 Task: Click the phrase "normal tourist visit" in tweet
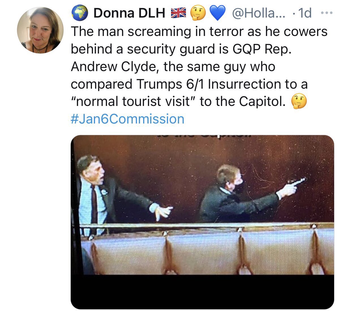pos(132,102)
